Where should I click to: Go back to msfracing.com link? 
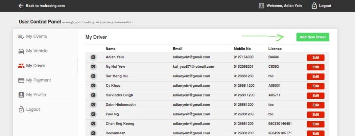coord(45,6)
